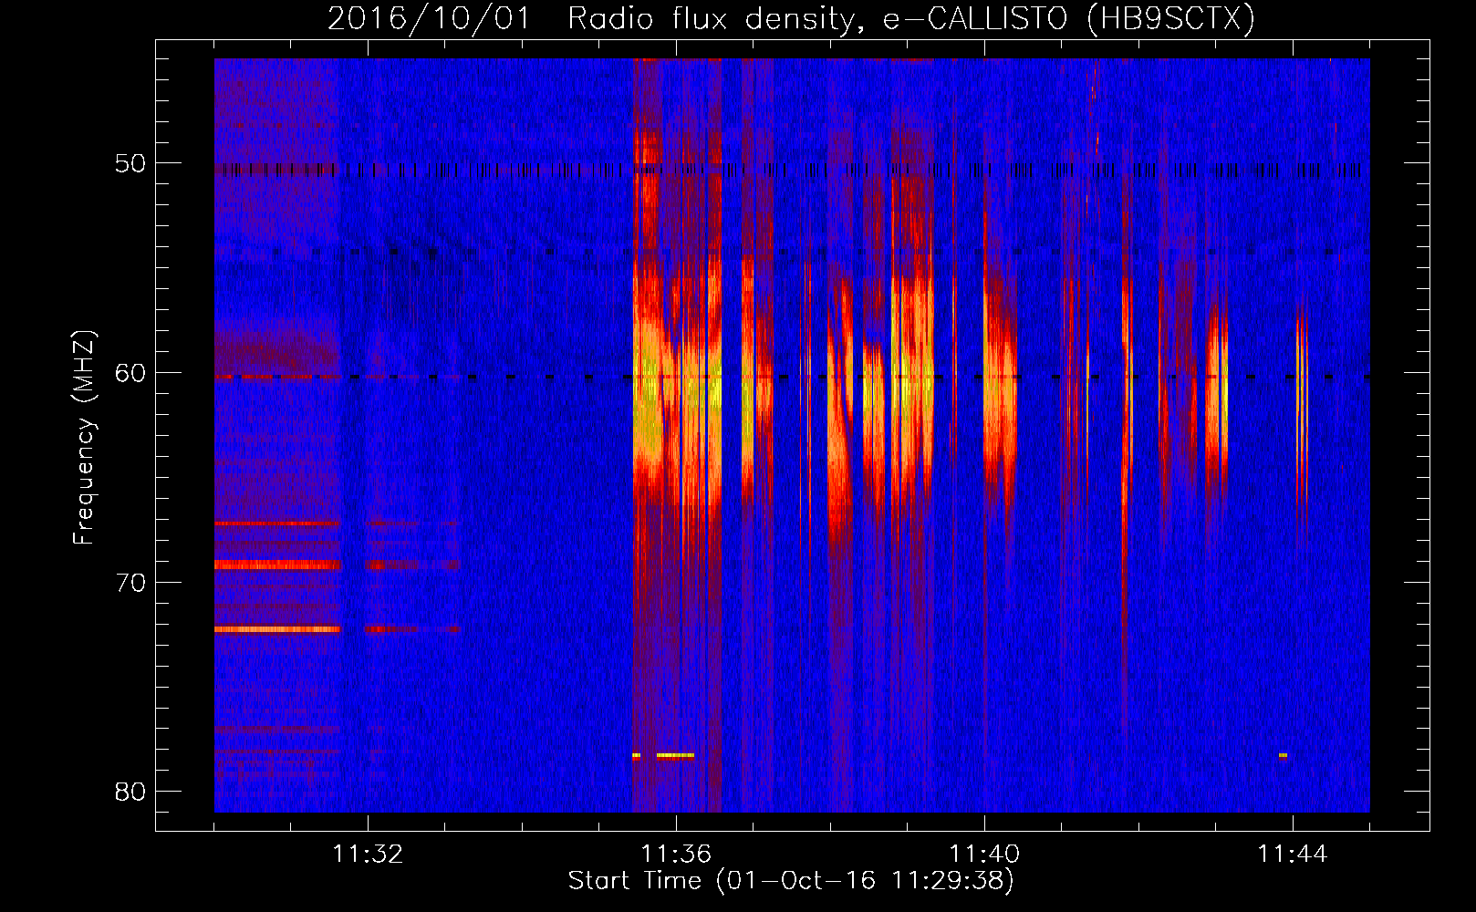The image size is (1476, 912).
Task: Click the 11:40 time tick label
Action: coord(984,854)
